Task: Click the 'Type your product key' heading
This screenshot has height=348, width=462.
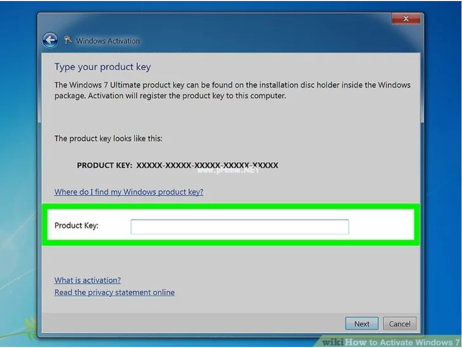Action: pyautogui.click(x=102, y=67)
